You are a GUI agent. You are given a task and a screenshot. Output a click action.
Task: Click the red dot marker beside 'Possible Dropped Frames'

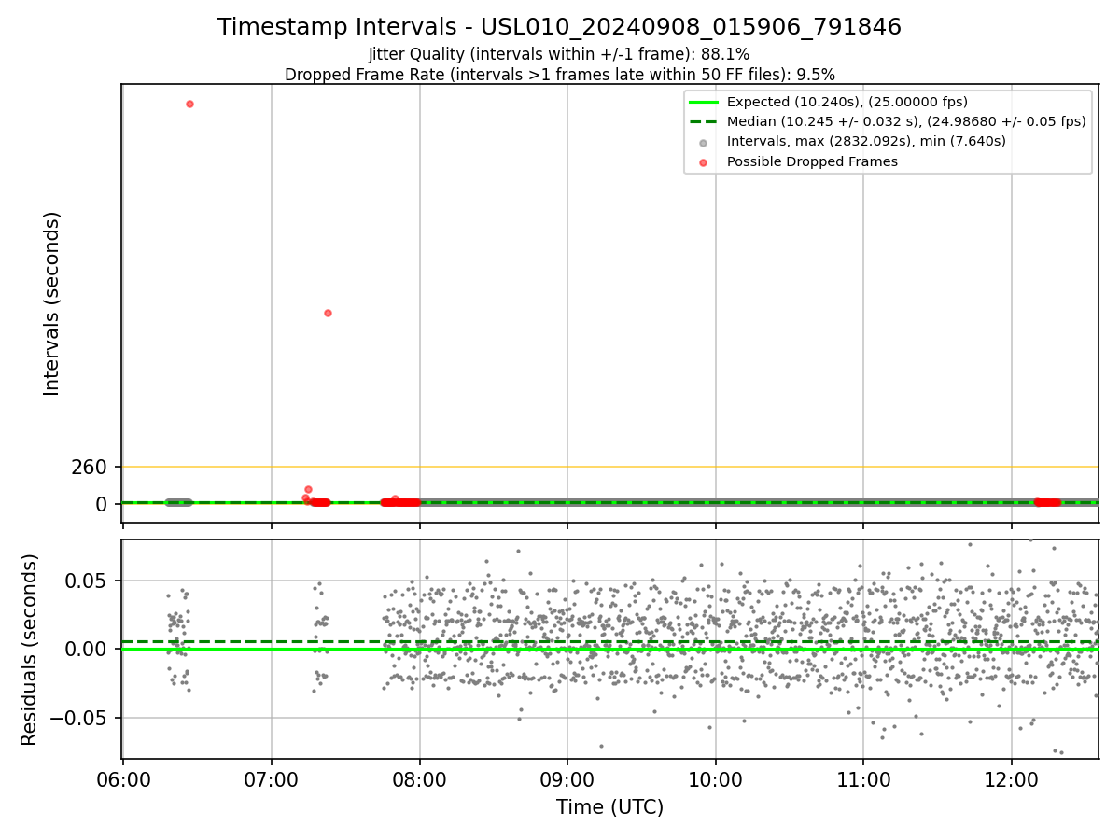[x=704, y=162]
